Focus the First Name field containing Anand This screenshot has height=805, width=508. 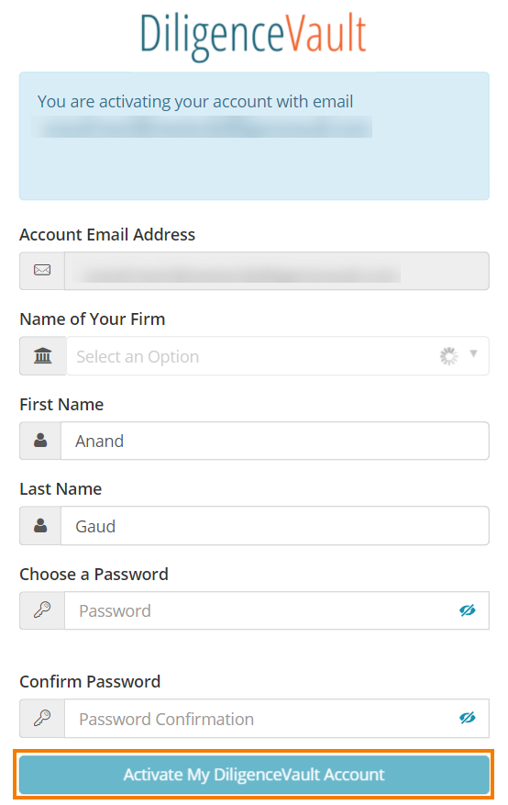click(275, 441)
